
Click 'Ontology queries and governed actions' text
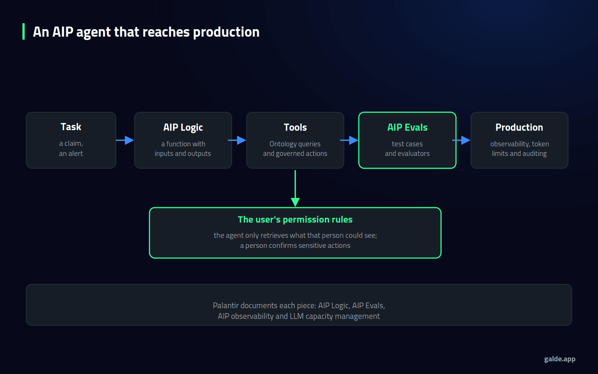coord(295,149)
